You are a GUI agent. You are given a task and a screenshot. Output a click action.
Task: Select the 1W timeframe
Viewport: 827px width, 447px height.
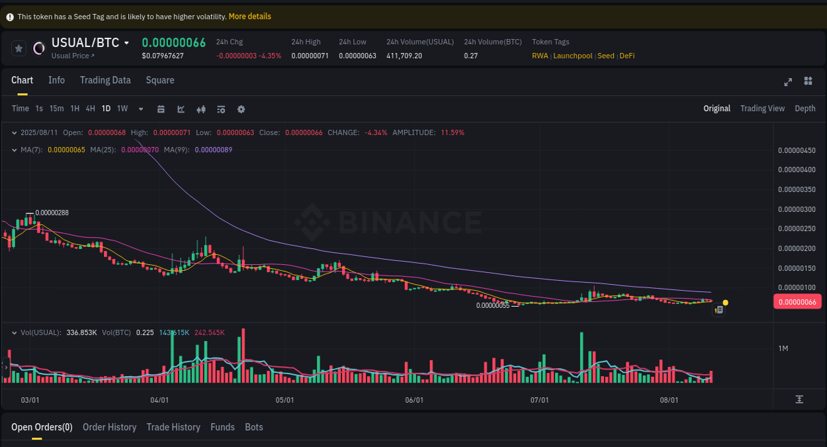pyautogui.click(x=122, y=109)
